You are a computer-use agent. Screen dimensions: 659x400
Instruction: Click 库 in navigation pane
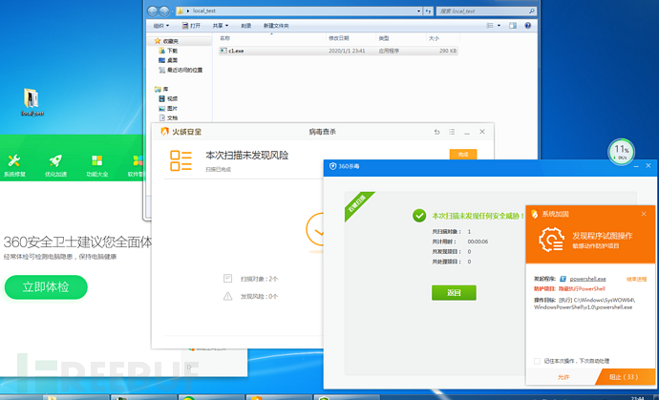(x=161, y=89)
